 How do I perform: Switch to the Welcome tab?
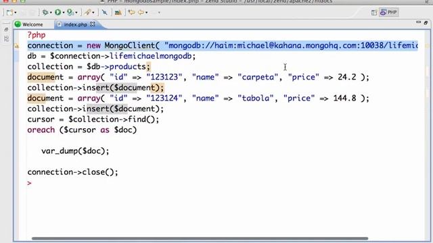coord(29,24)
